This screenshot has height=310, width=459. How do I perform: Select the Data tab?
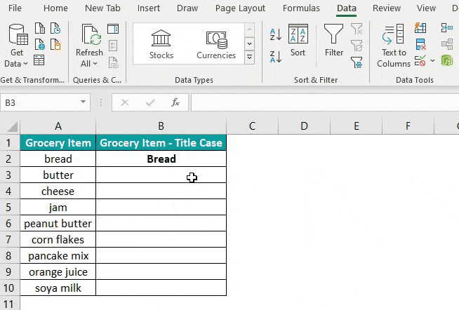pyautogui.click(x=347, y=8)
